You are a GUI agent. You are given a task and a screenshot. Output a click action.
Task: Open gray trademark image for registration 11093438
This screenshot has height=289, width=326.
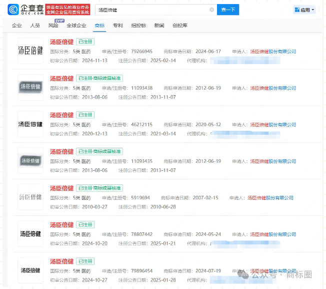tap(30, 87)
